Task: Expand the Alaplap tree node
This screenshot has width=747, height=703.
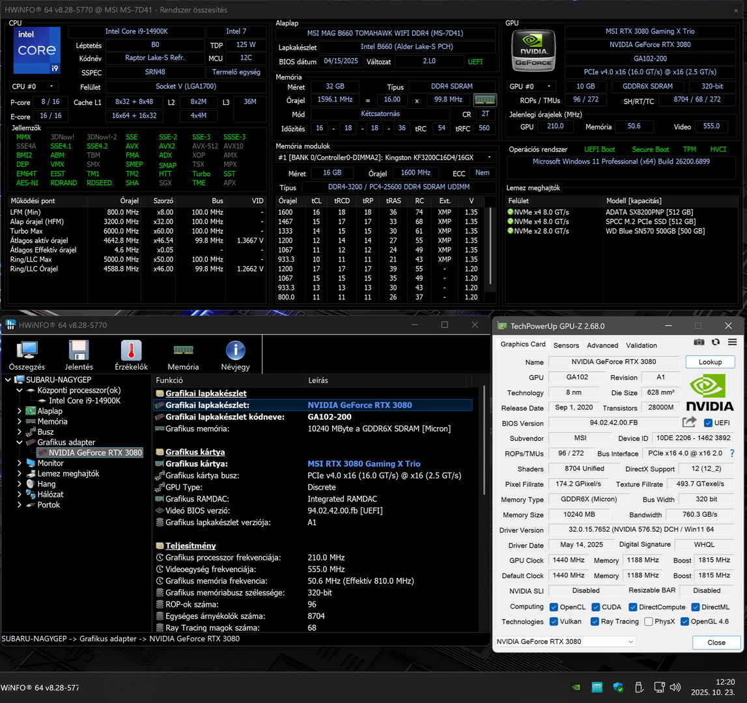Action: pos(20,411)
